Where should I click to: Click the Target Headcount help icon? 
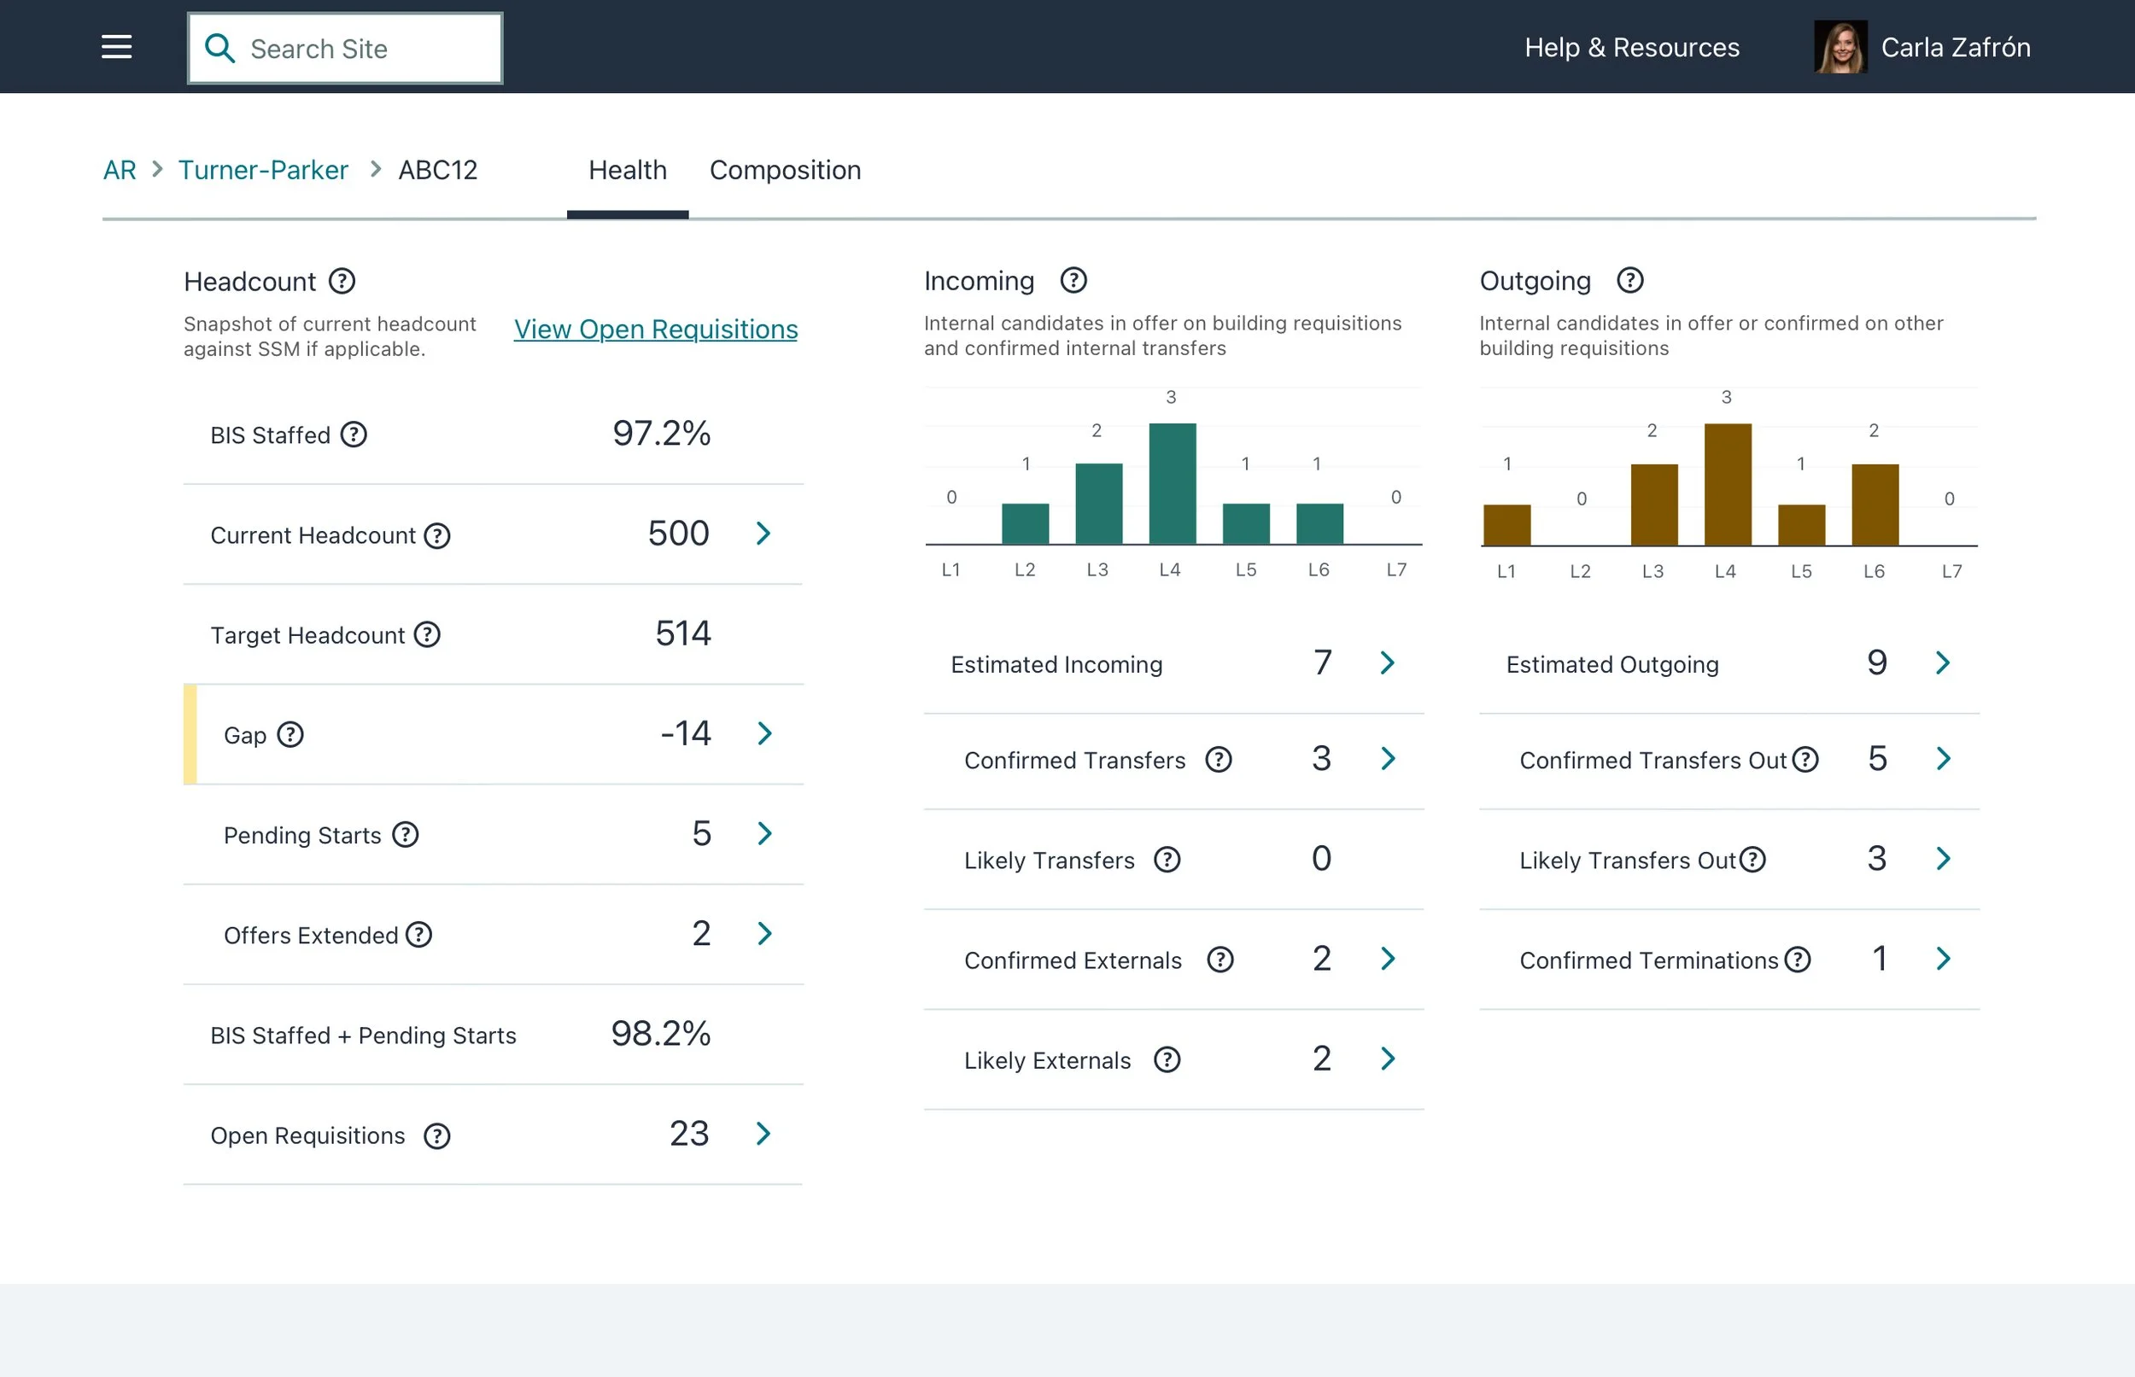428,635
